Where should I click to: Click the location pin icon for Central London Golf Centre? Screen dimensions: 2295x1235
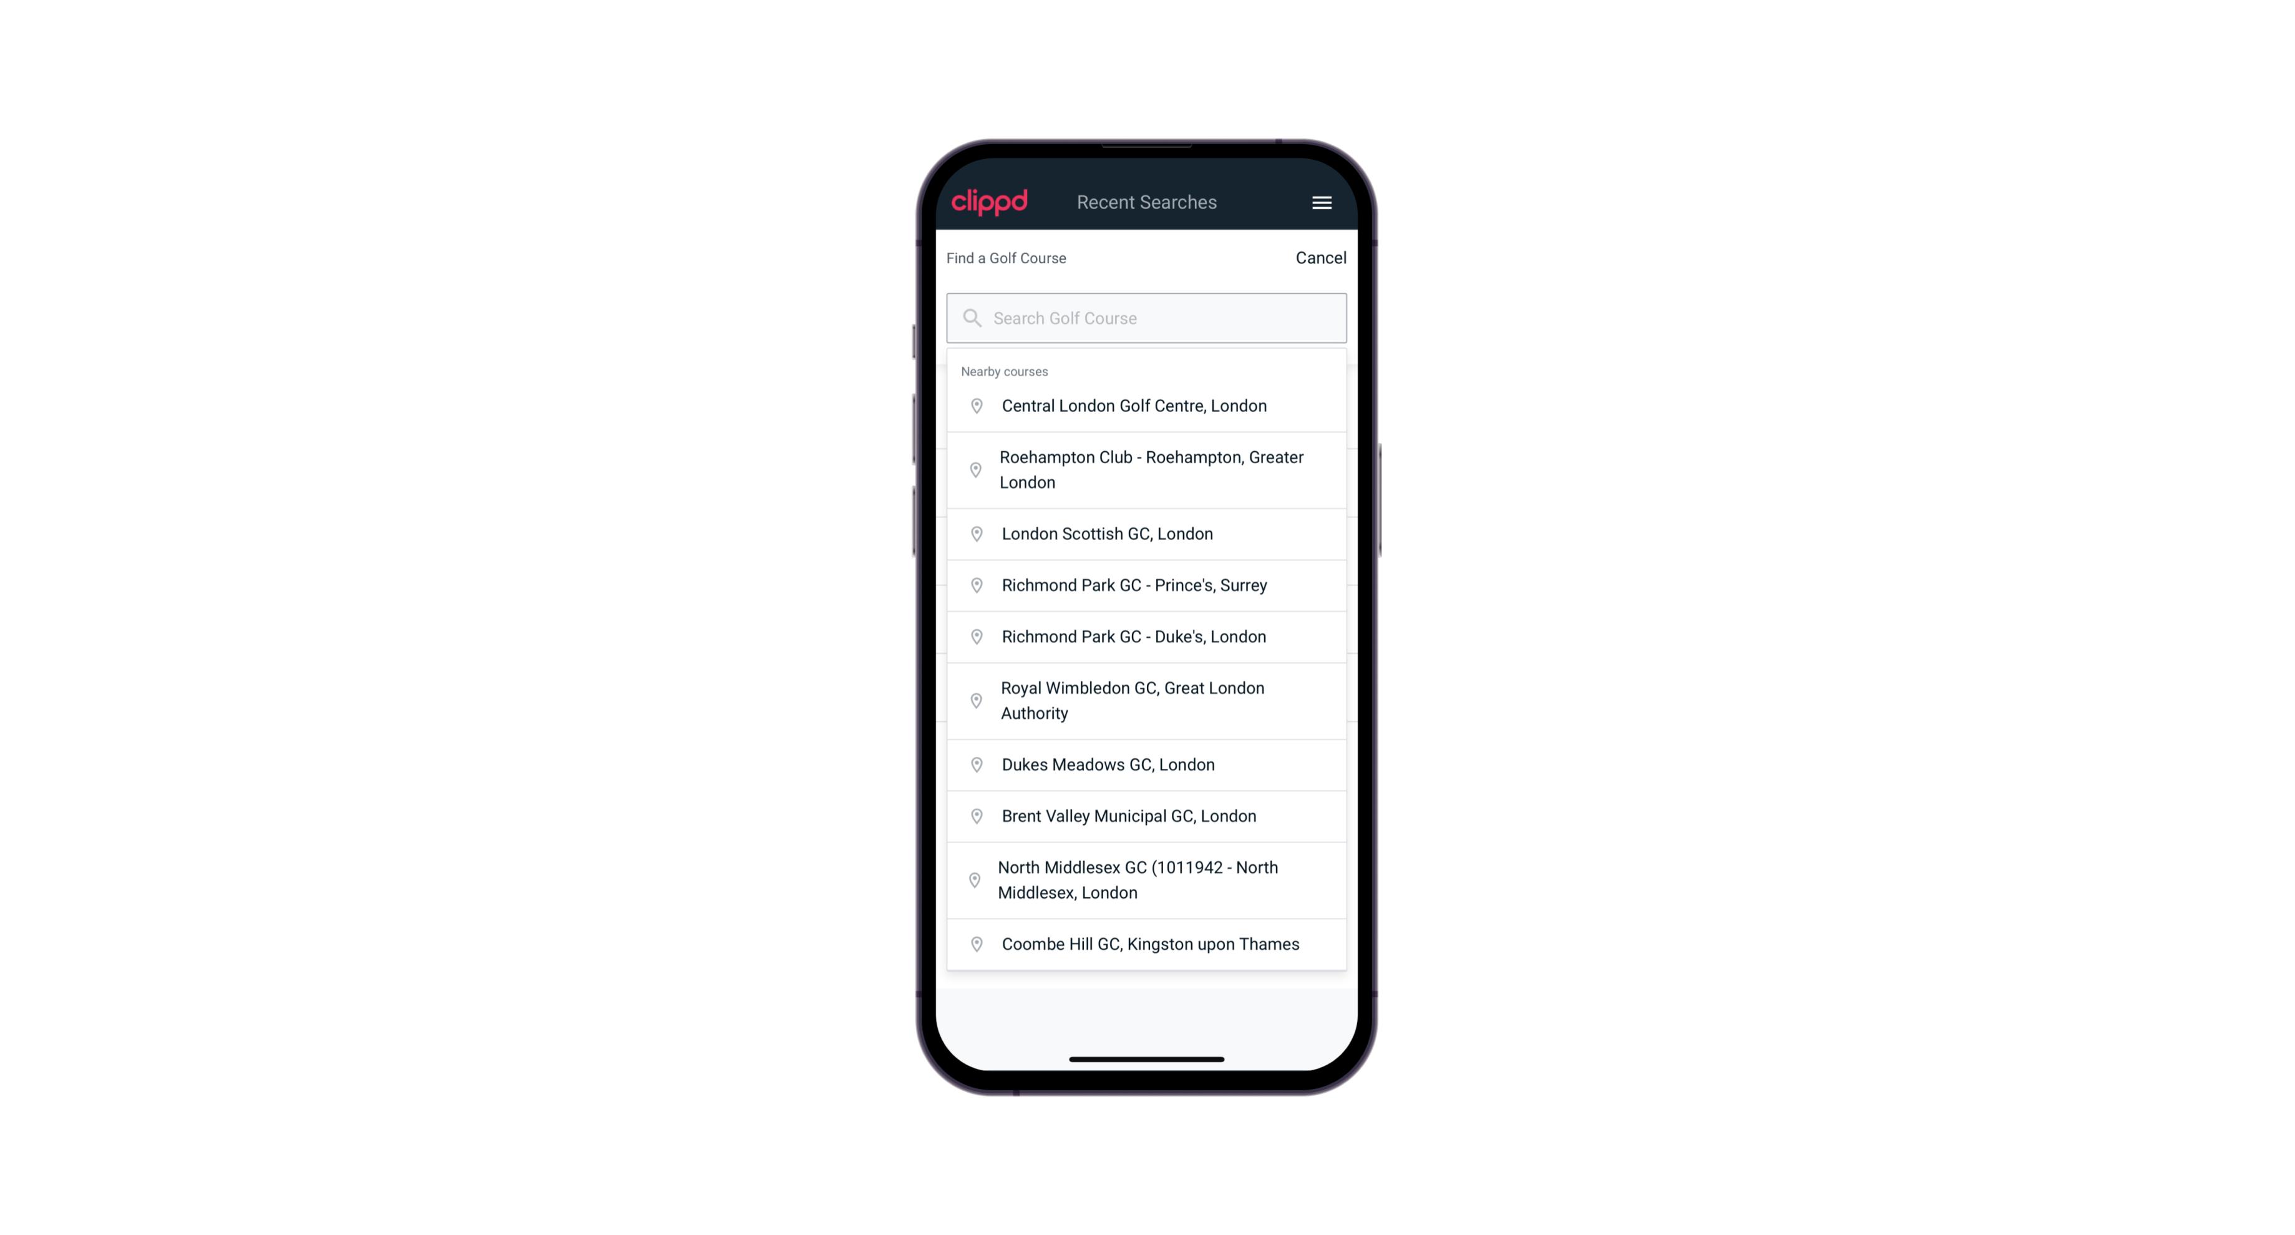pos(974,406)
